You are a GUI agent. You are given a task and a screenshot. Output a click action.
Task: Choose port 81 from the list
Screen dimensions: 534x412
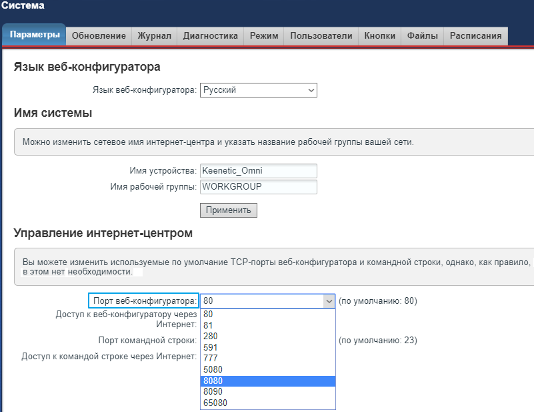(x=267, y=325)
